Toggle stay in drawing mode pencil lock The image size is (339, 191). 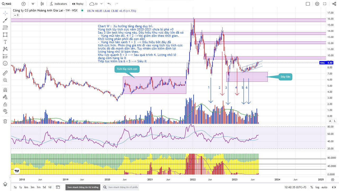(x=5, y=97)
